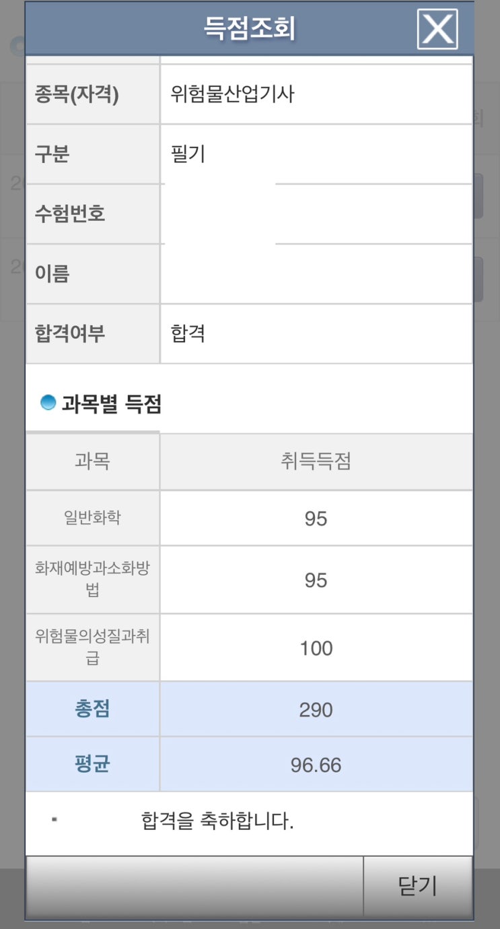Screen dimensions: 500x929
Task: Click the 합격을 축하합니다 message
Action: click(217, 821)
